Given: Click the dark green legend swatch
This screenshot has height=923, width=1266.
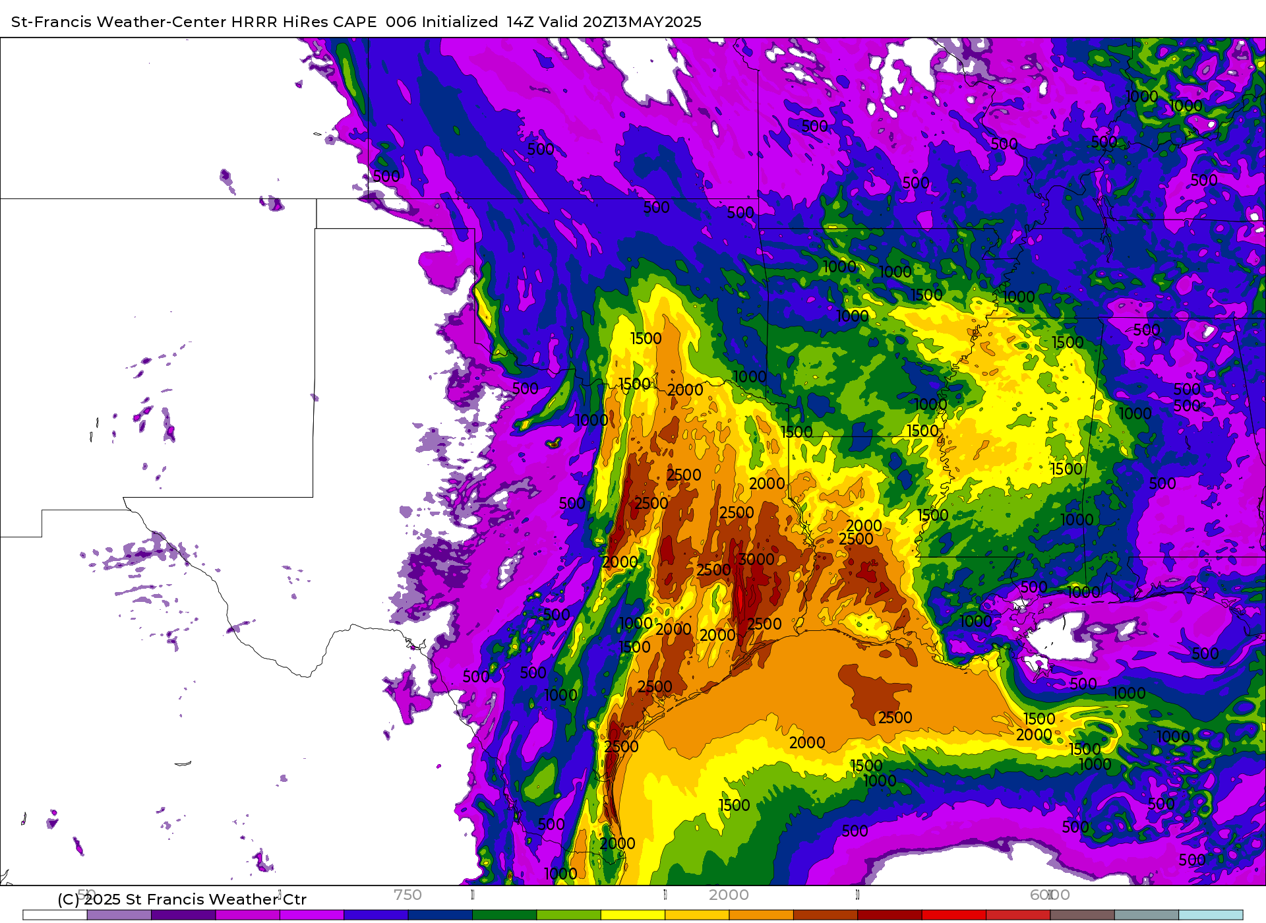Looking at the screenshot, I should [x=504, y=915].
